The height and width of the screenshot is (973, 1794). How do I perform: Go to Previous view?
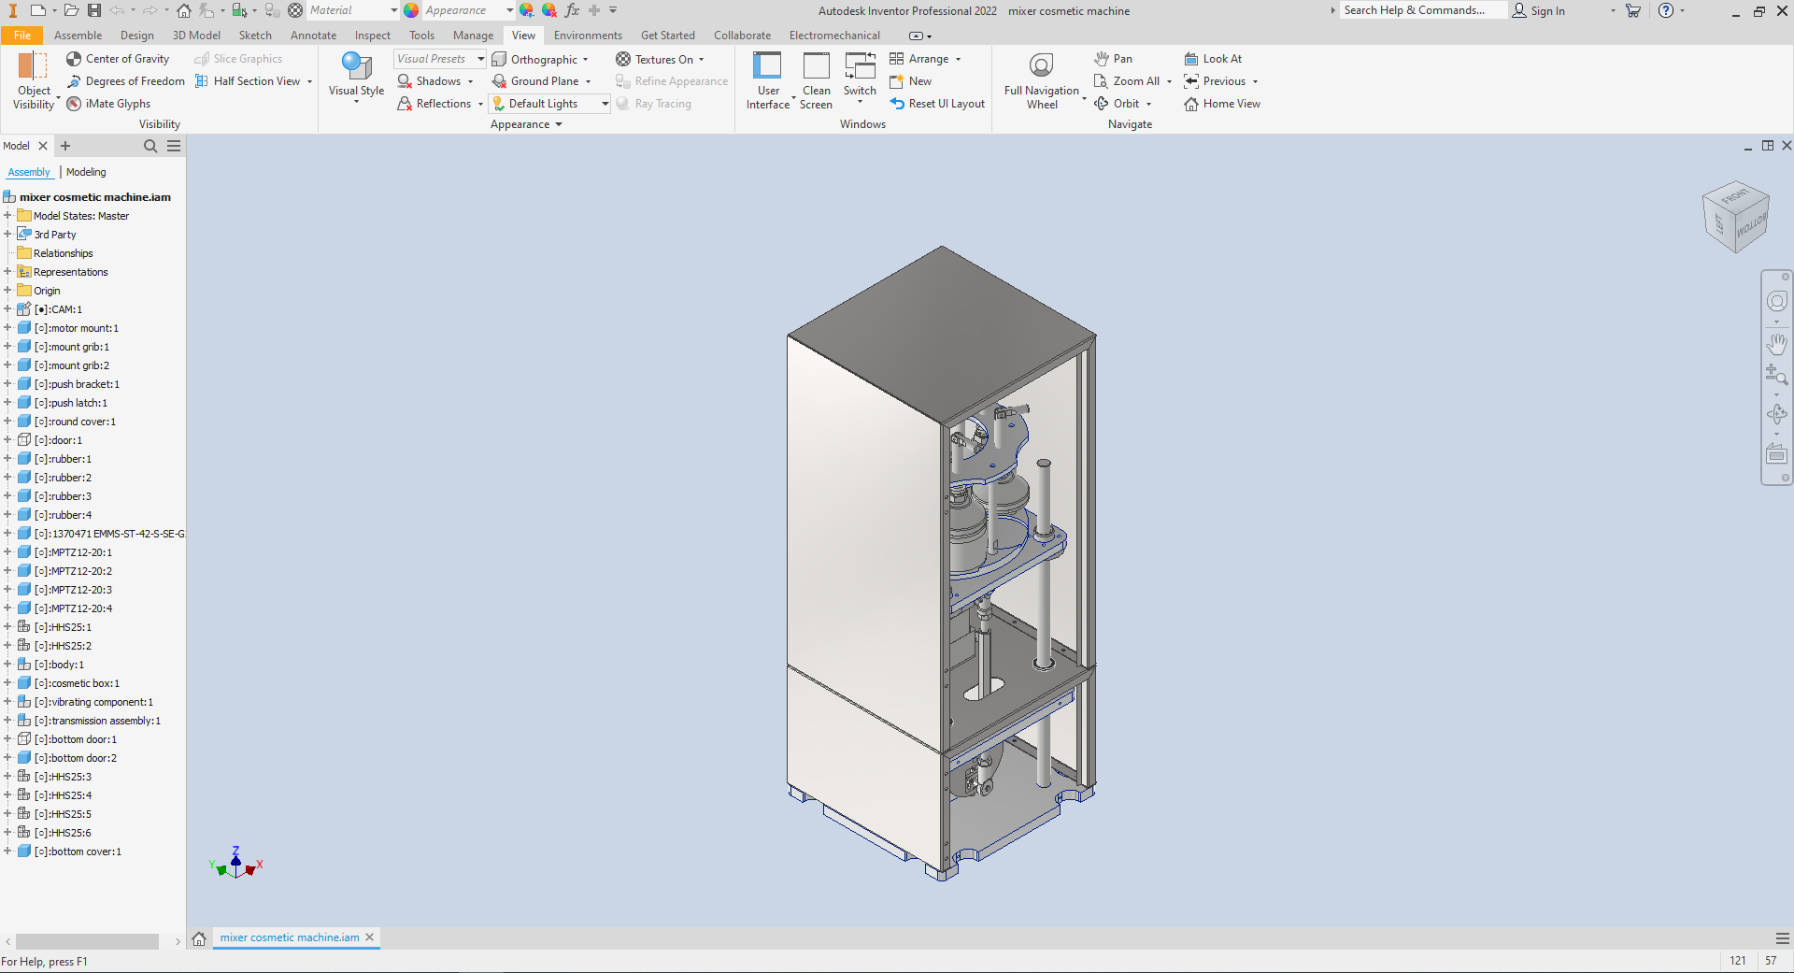click(1215, 81)
